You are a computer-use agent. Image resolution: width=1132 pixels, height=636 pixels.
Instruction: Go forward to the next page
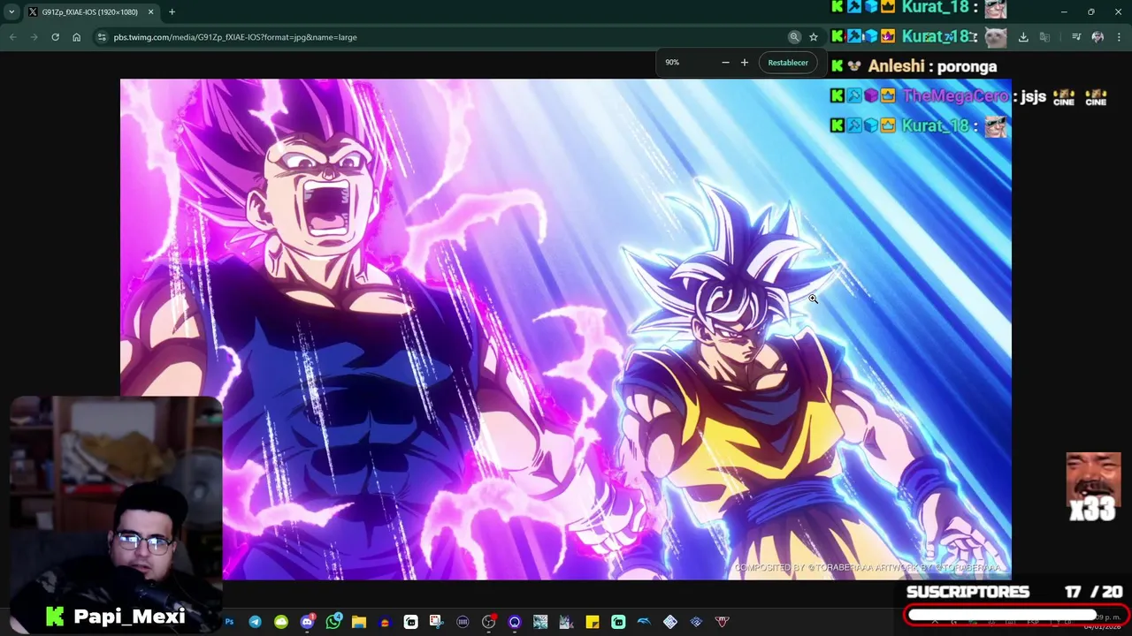click(x=34, y=37)
